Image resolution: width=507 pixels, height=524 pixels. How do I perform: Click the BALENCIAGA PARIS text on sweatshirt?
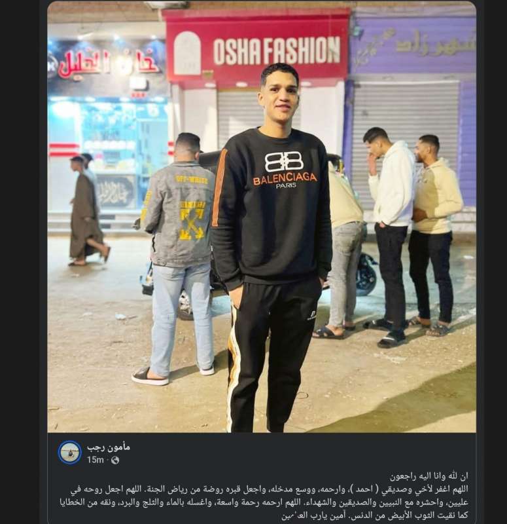(x=285, y=180)
